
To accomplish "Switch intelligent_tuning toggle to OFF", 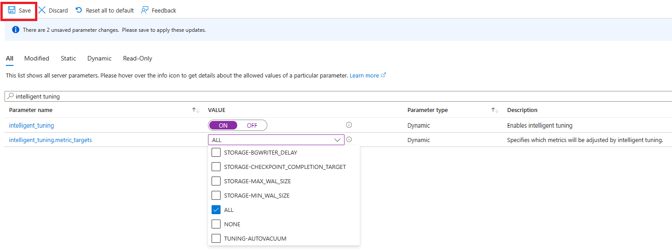I will click(252, 125).
